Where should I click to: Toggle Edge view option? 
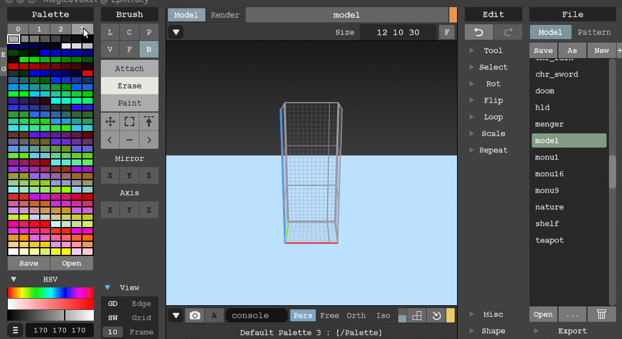[x=141, y=304]
